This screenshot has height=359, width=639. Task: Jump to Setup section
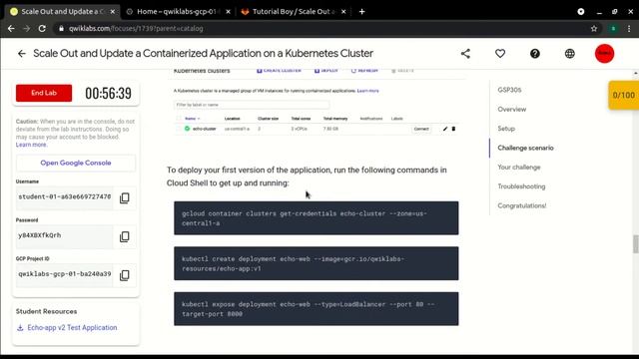[506, 129]
